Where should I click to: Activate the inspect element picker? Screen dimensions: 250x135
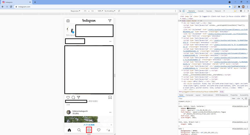[x=180, y=11]
